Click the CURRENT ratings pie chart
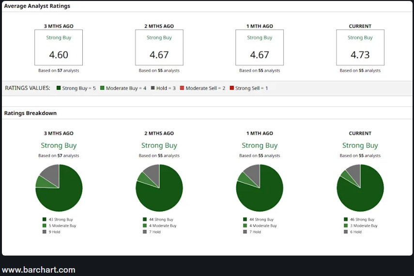Screen dimensions: 414x276 (x=360, y=188)
